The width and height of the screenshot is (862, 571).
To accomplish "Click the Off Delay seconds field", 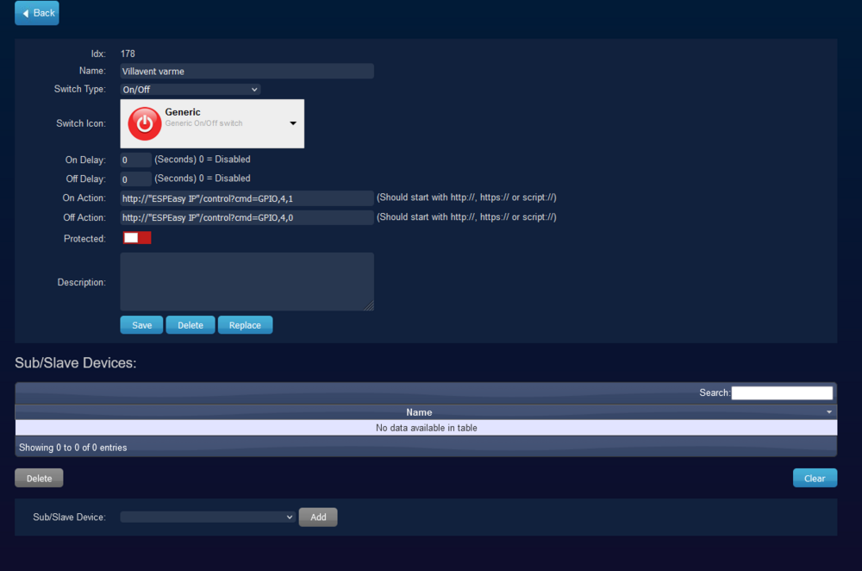I will point(135,179).
